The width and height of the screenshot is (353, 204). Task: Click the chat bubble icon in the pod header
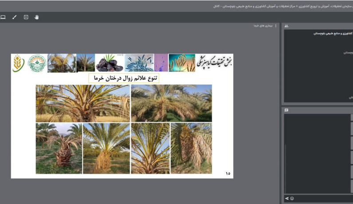point(286,110)
